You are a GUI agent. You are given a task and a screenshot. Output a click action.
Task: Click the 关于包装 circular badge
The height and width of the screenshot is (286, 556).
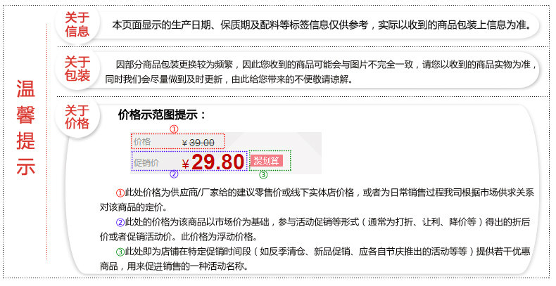pos(77,69)
